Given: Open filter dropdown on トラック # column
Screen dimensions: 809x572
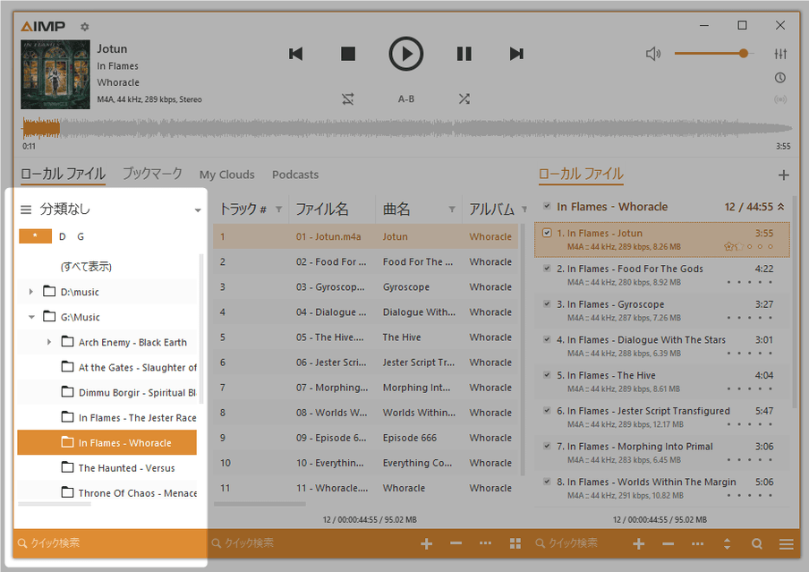Looking at the screenshot, I should tap(278, 209).
